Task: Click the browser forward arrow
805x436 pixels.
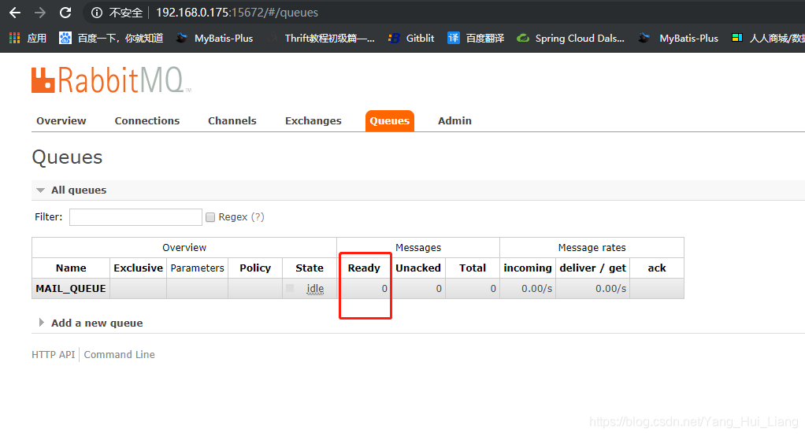Action: 40,13
